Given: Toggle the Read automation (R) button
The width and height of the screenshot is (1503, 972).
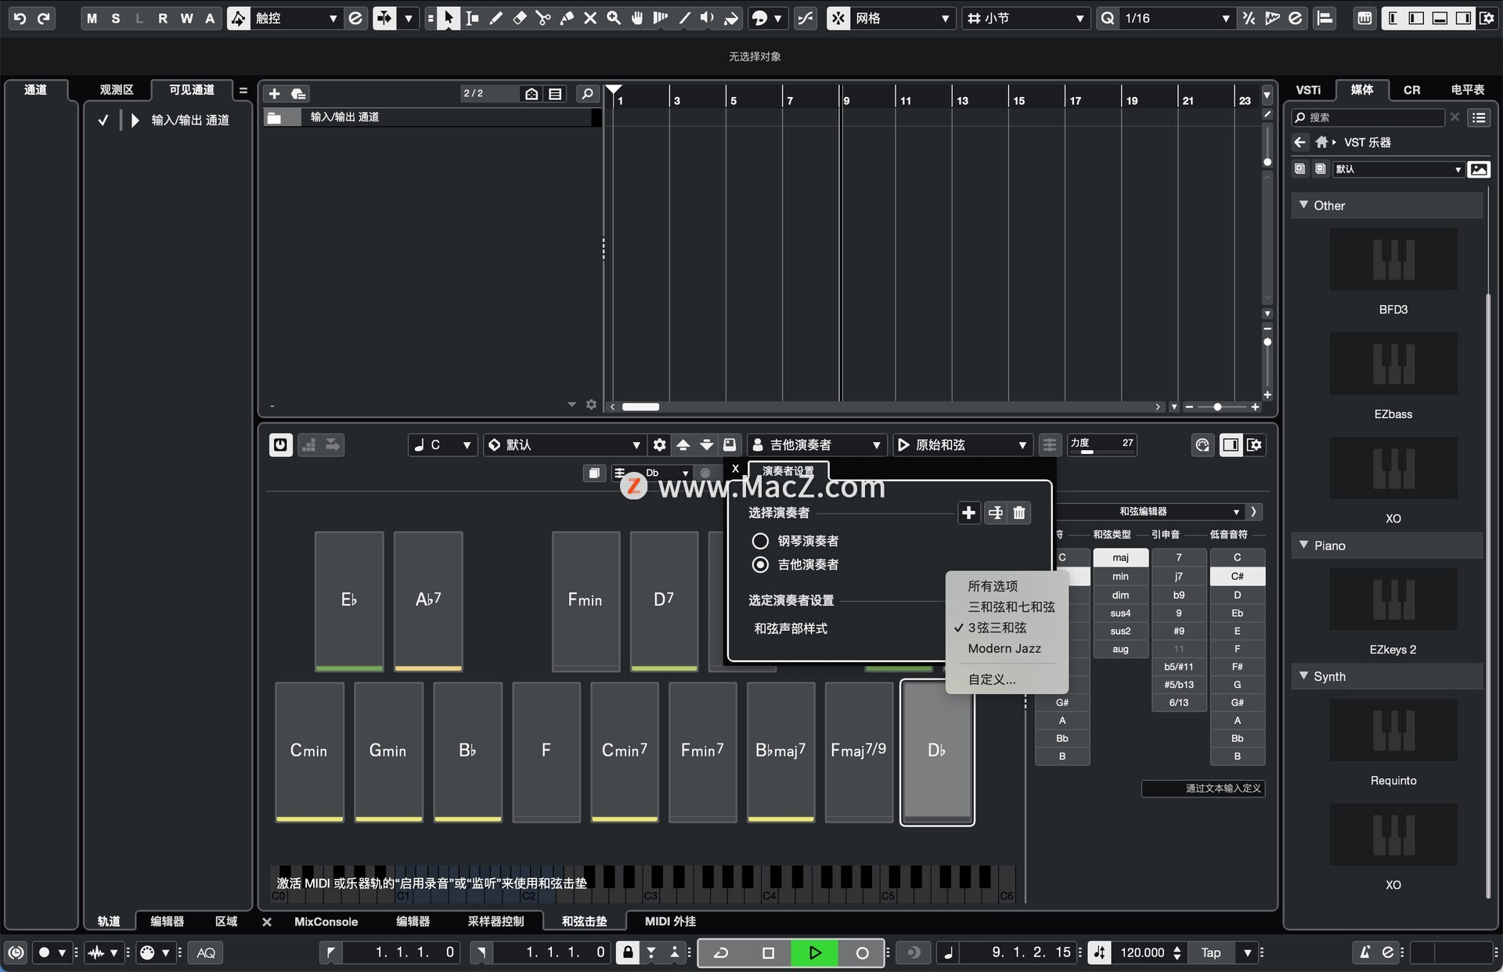Looking at the screenshot, I should tap(163, 17).
